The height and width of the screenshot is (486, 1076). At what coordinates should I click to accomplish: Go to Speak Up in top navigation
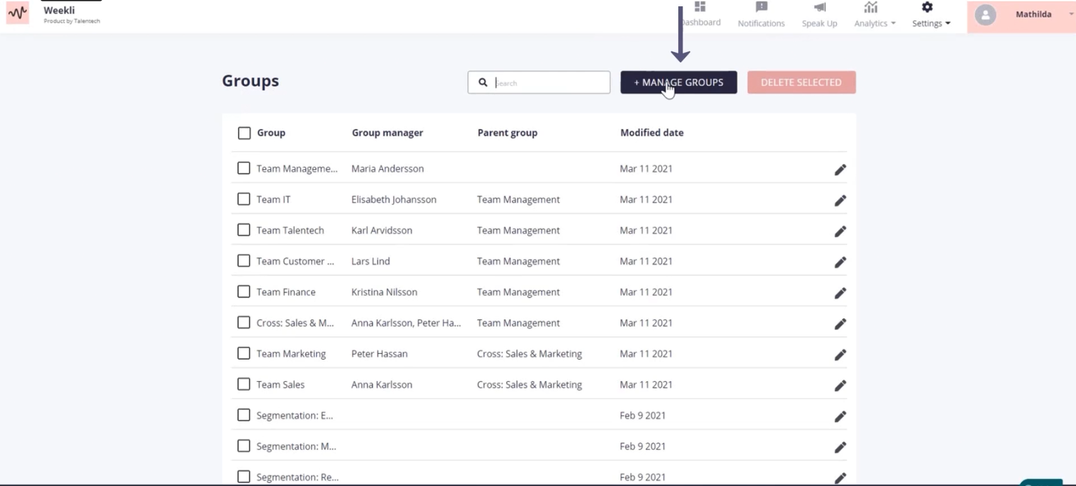(x=820, y=23)
